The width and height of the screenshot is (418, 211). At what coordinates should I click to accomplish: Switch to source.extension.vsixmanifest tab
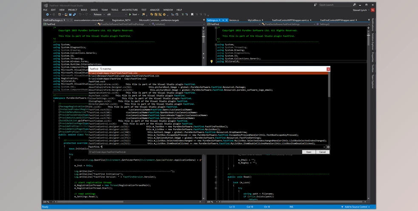pos(88,20)
